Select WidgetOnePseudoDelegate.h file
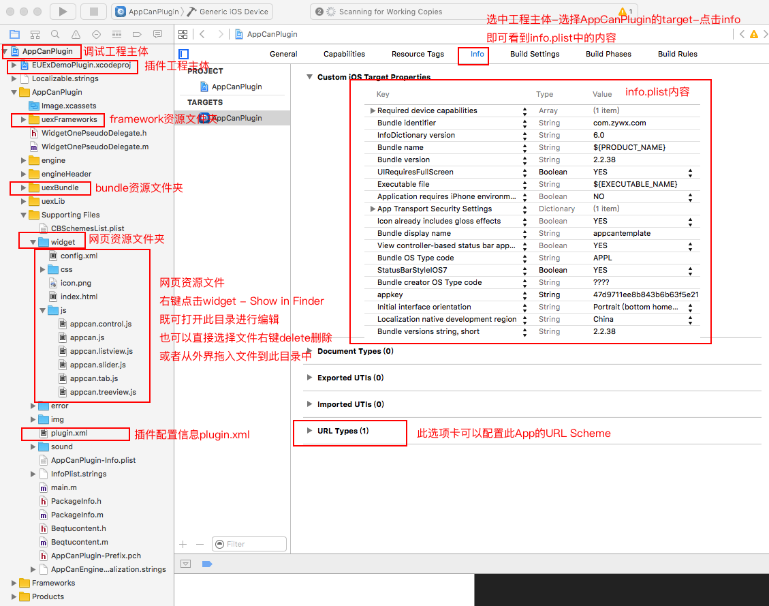This screenshot has height=606, width=769. pyautogui.click(x=94, y=133)
